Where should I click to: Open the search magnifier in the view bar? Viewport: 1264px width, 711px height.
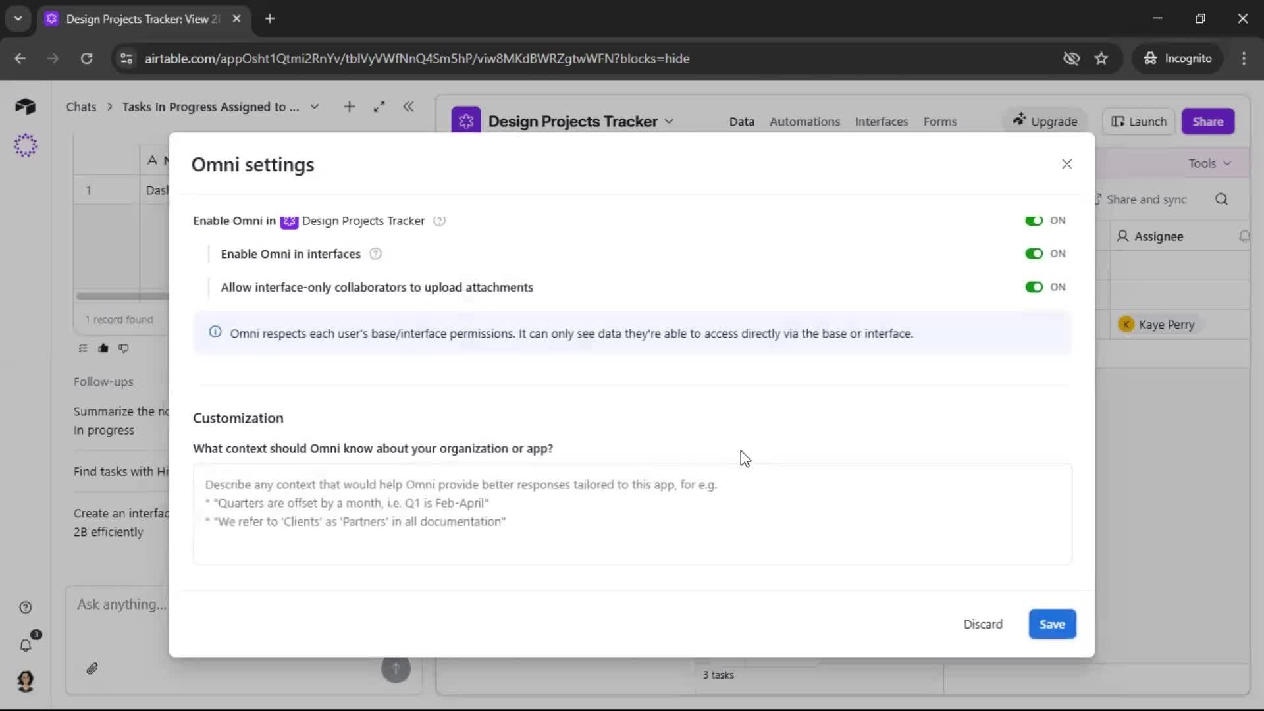[x=1221, y=199]
